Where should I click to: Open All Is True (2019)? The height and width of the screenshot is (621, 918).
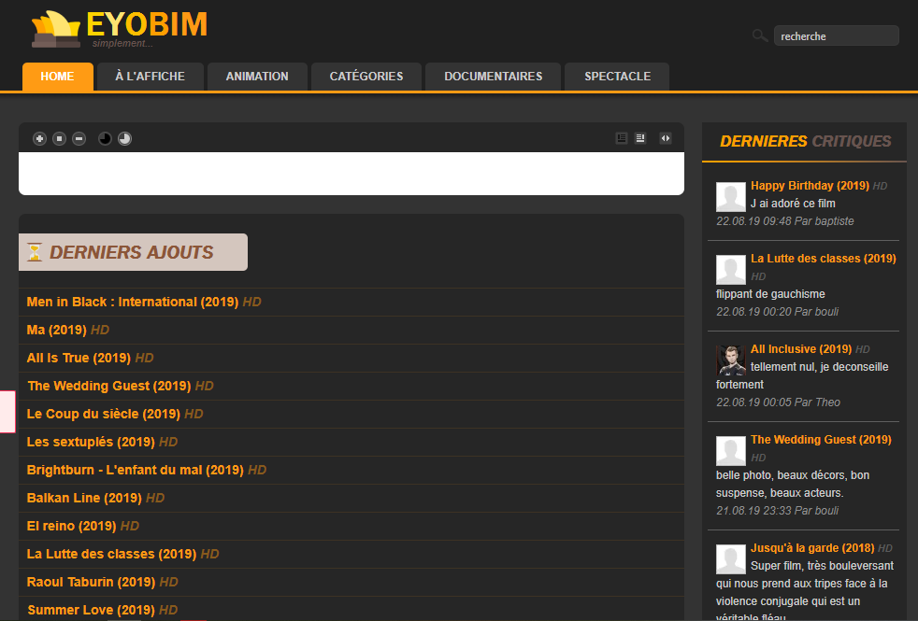pyautogui.click(x=79, y=358)
